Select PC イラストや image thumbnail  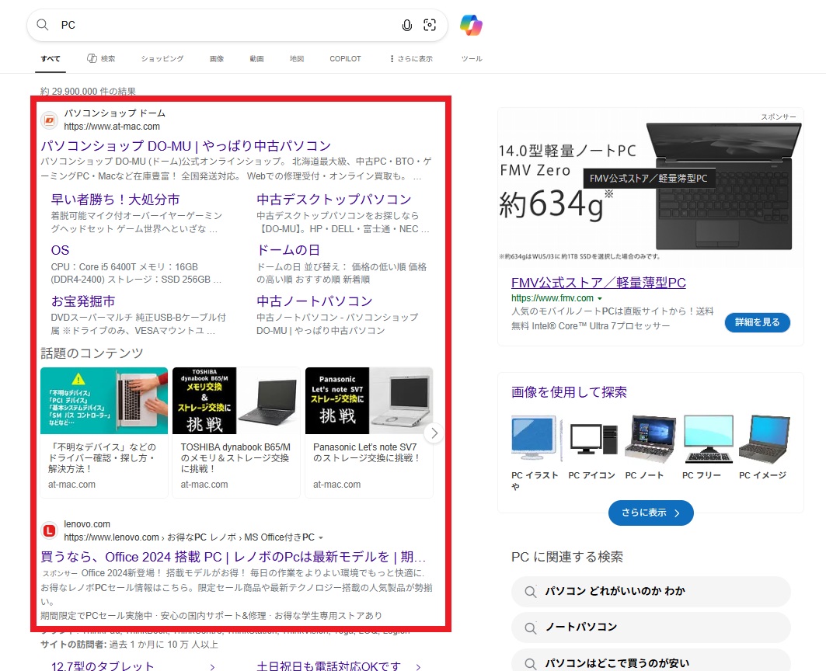pos(536,438)
